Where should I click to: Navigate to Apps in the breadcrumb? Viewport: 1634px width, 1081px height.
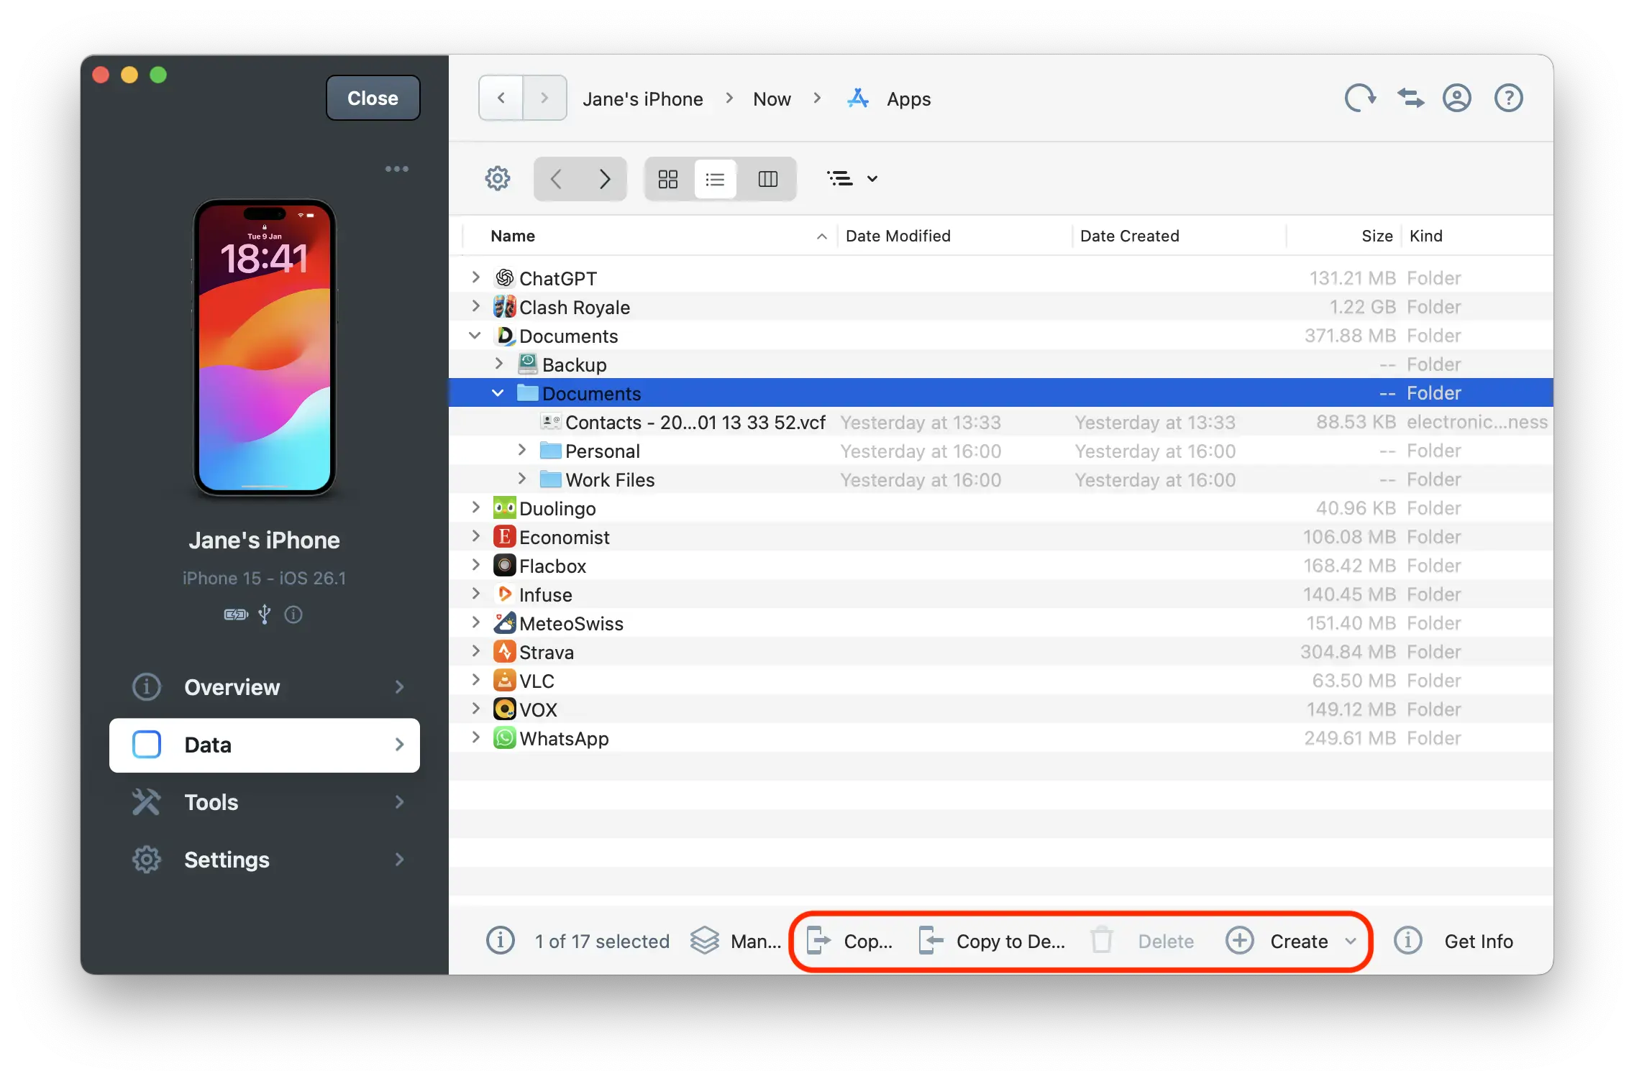(x=907, y=98)
